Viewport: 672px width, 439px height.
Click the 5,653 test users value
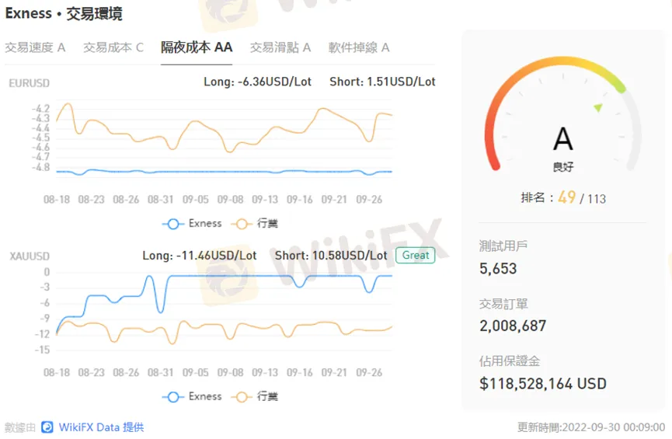tap(498, 269)
